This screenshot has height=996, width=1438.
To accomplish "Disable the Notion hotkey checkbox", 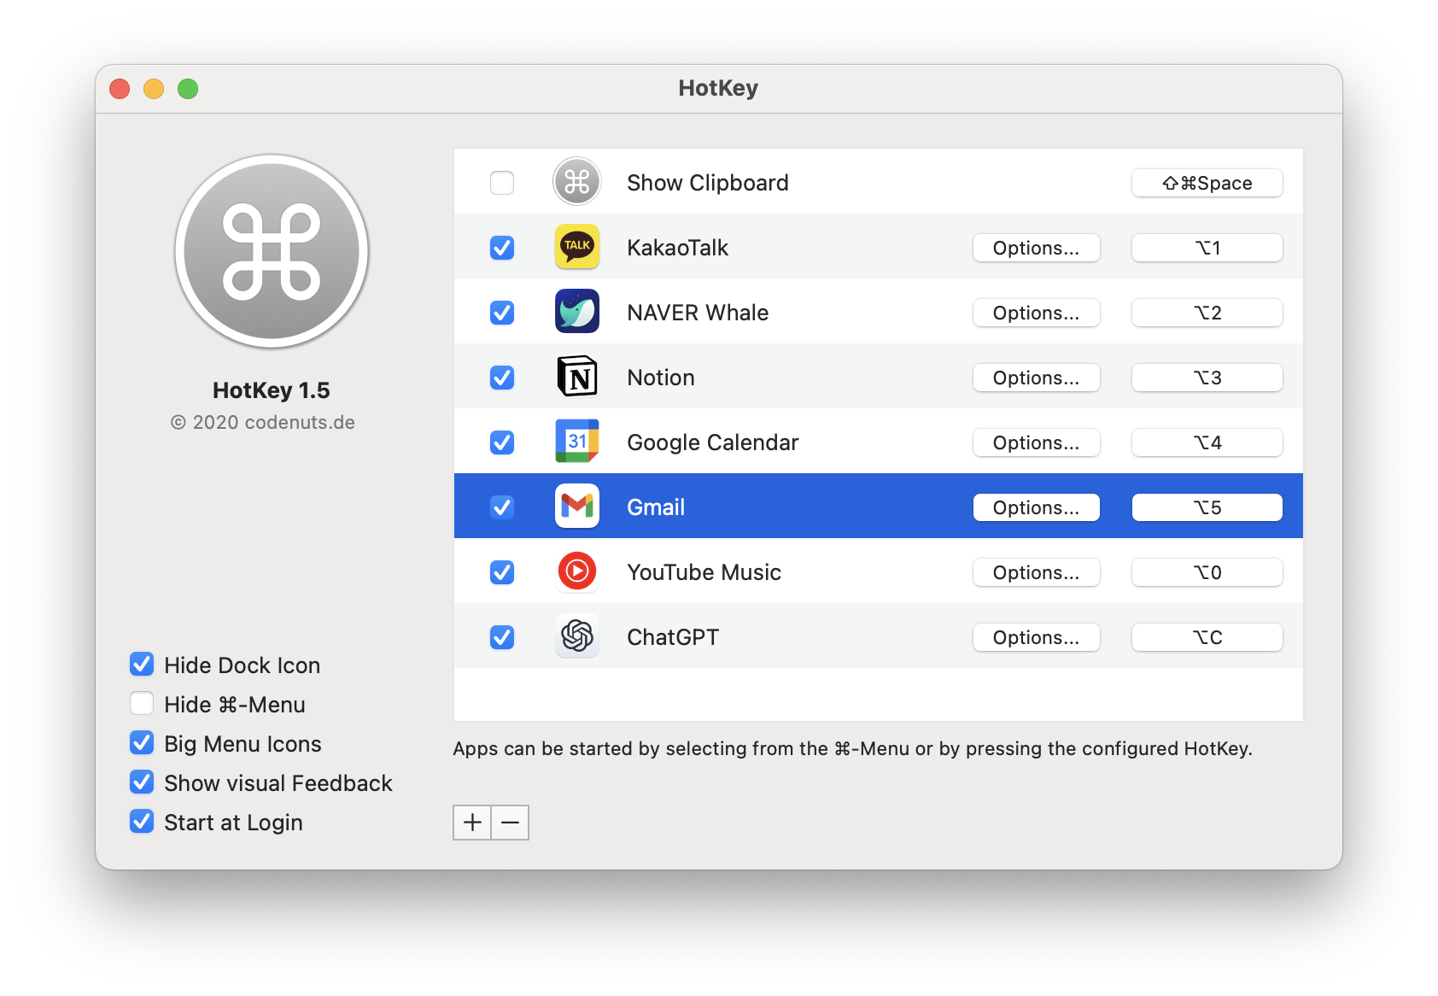I will [x=502, y=378].
